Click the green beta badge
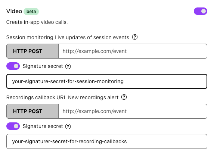214x150 pixels. click(31, 12)
